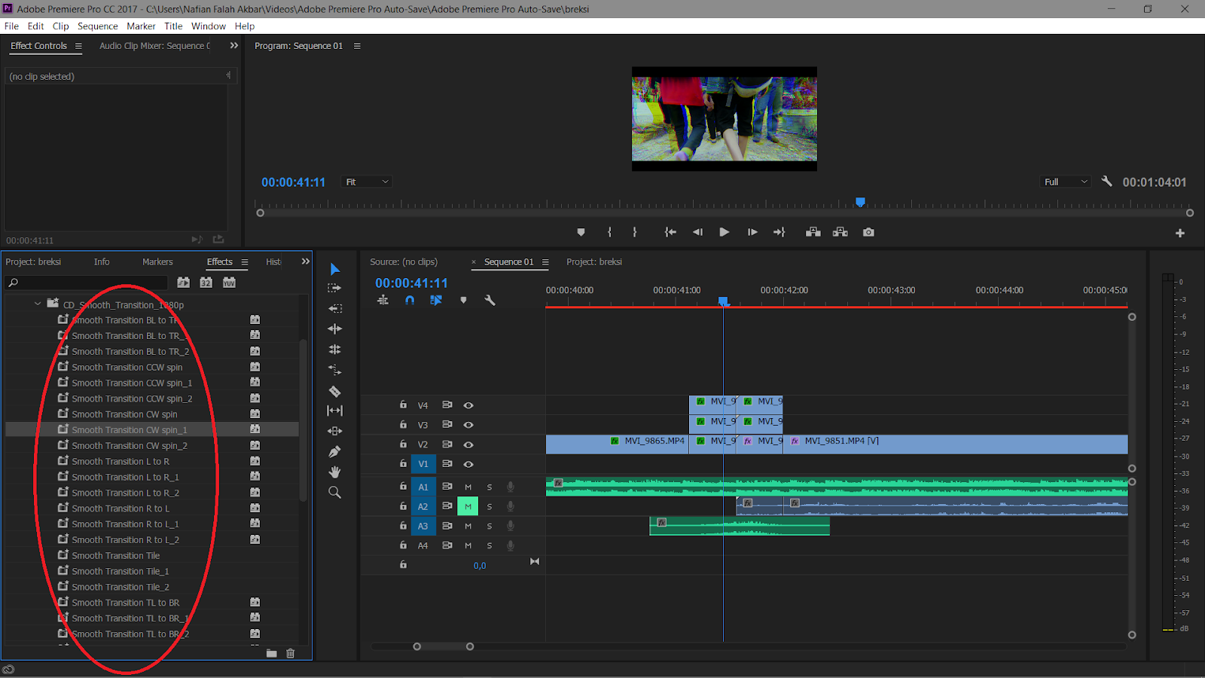Image resolution: width=1205 pixels, height=678 pixels.
Task: Click the search field in the Project panel
Action: (x=85, y=282)
